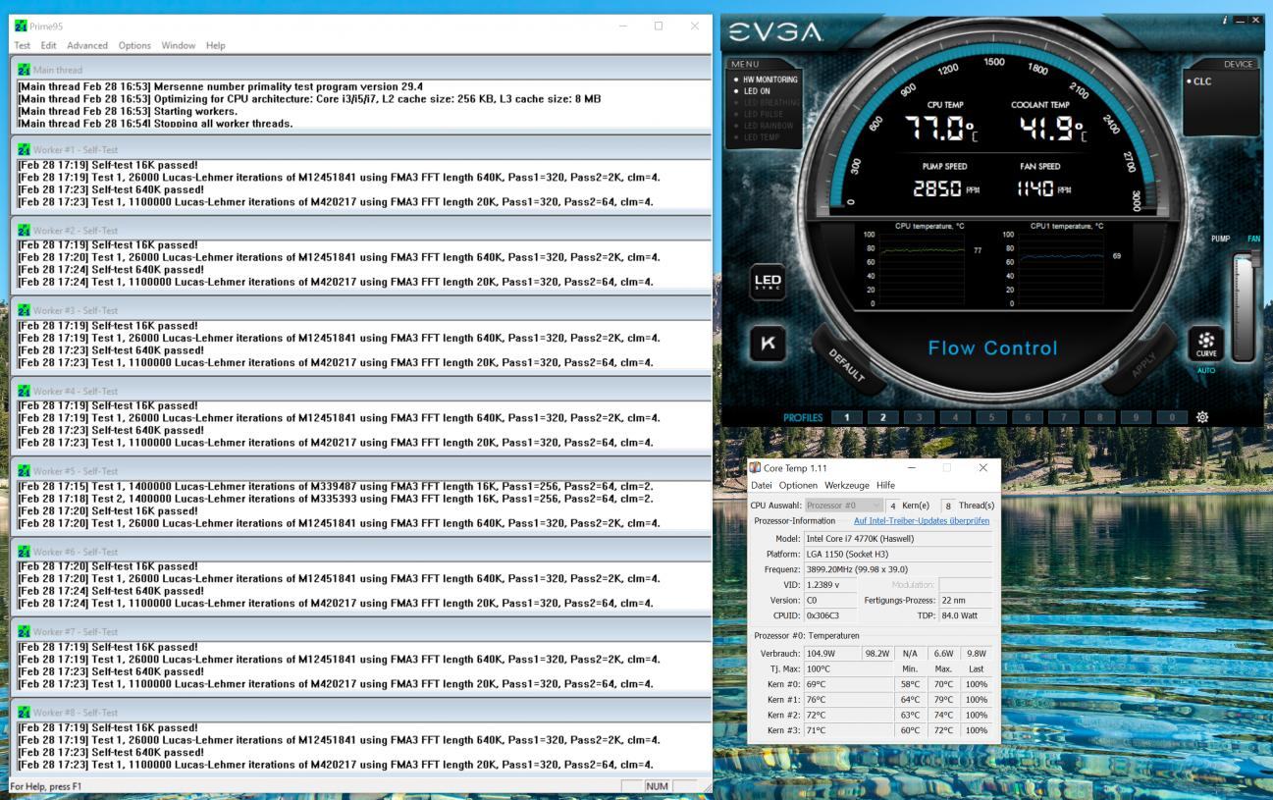Click the 77.0 CPU TEMP readout
Image resolution: width=1273 pixels, height=800 pixels.
coord(940,130)
